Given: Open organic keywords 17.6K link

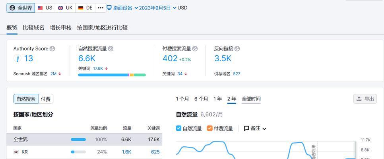Looking at the screenshot, I should 98,68.
